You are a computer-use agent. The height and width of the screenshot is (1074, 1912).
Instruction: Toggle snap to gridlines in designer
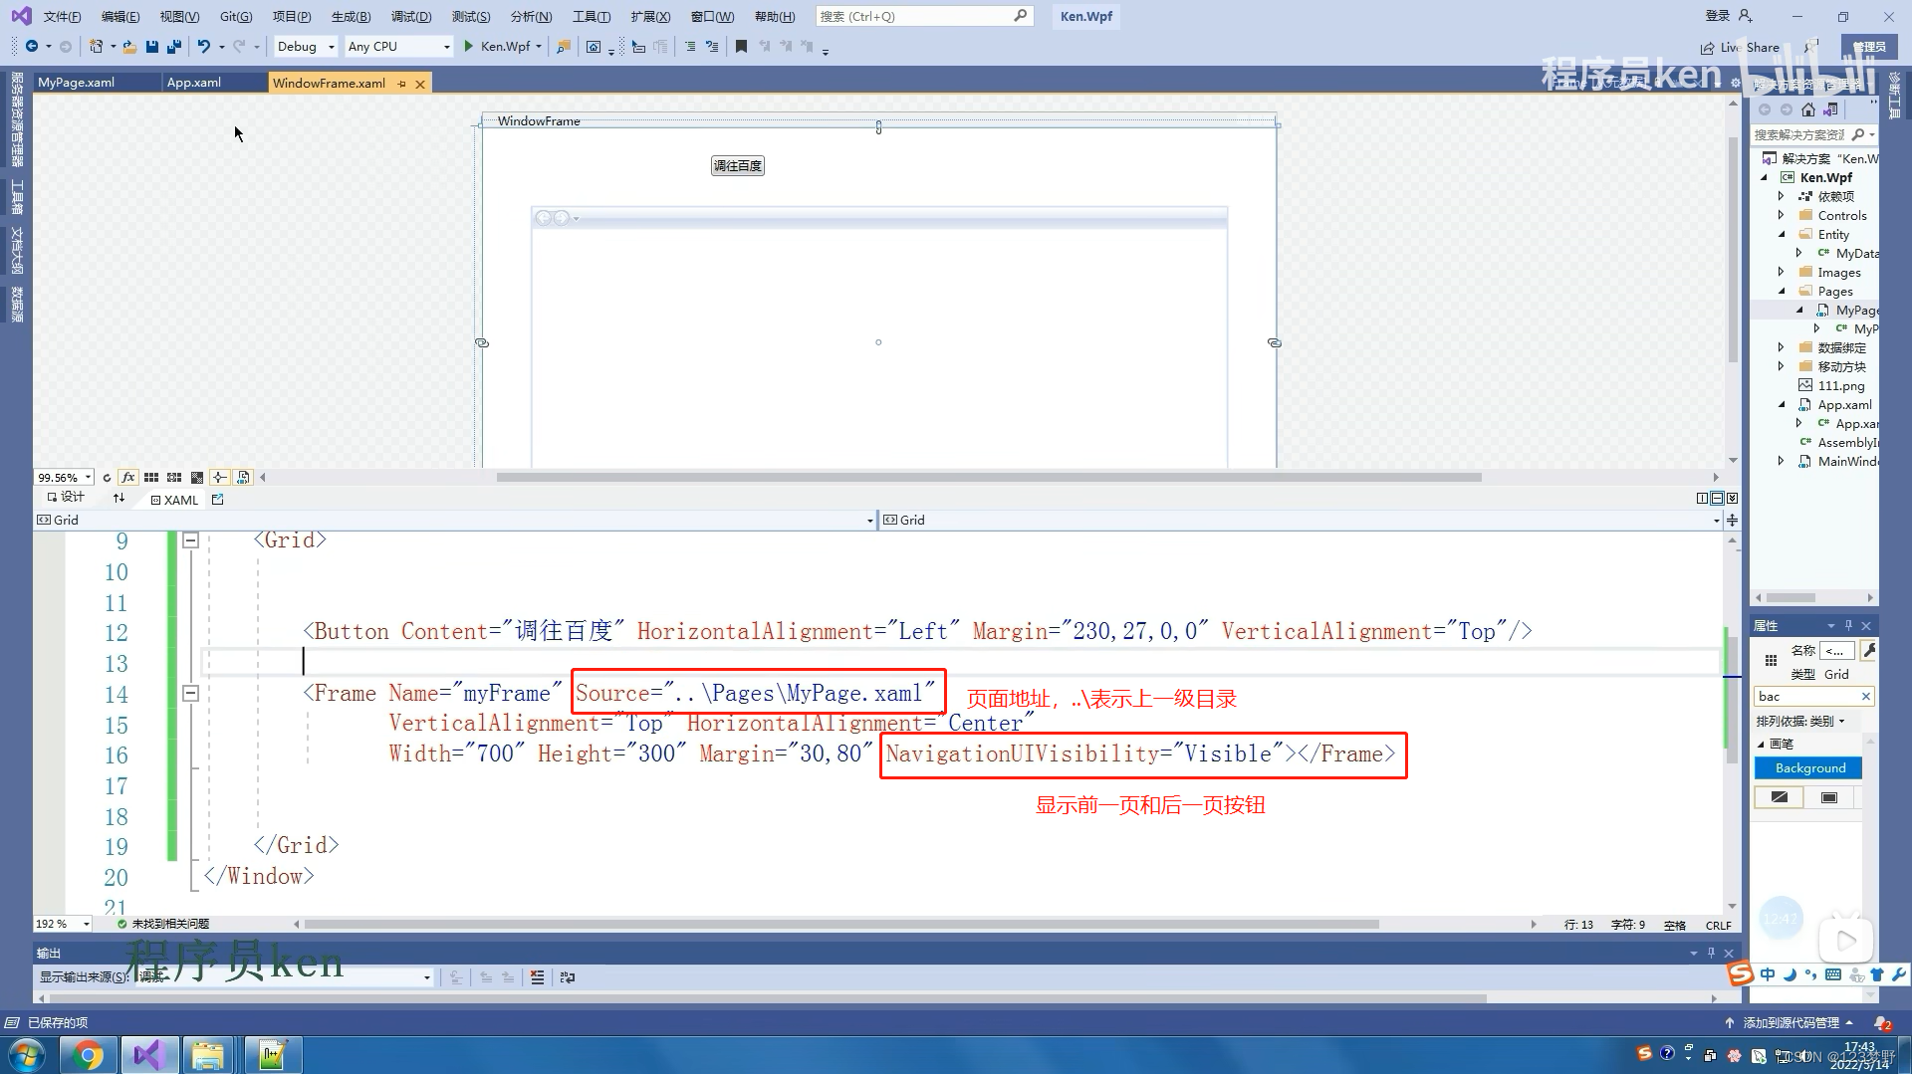(174, 478)
